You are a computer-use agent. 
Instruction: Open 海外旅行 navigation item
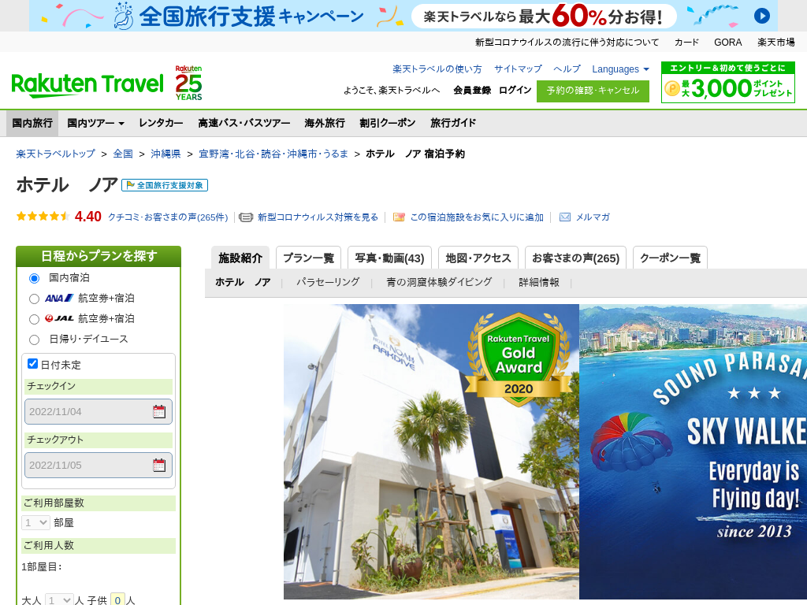pos(325,123)
